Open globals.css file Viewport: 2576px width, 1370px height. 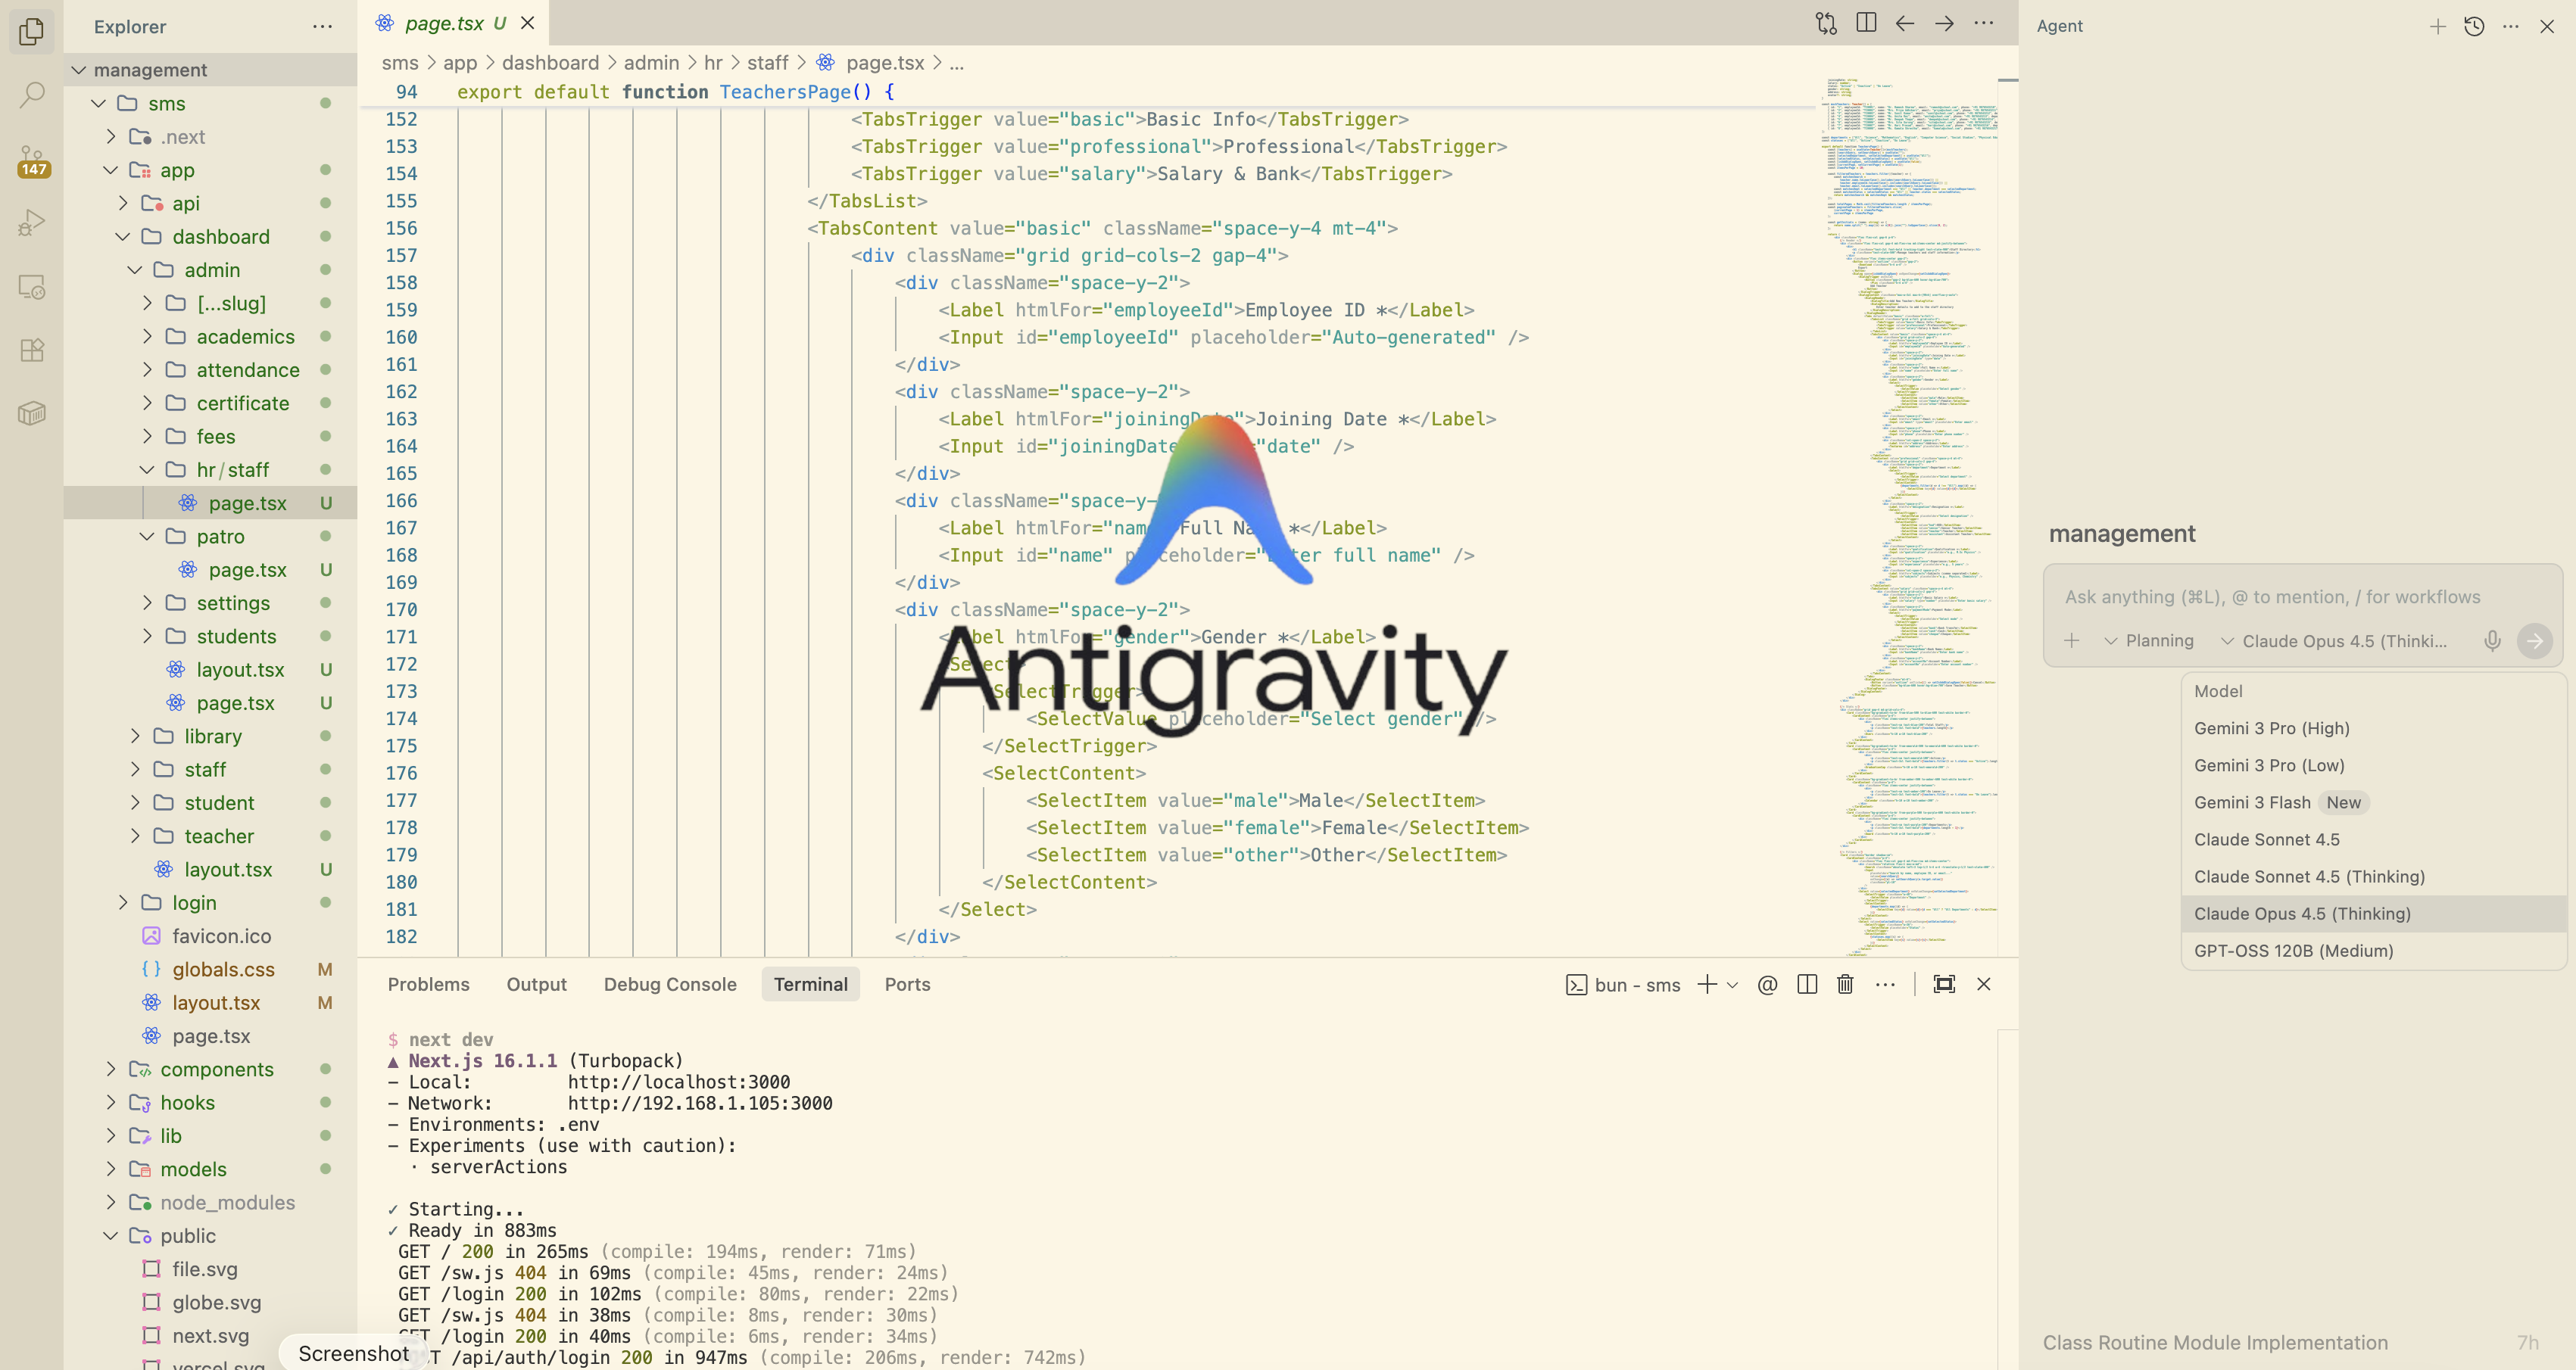coord(210,970)
